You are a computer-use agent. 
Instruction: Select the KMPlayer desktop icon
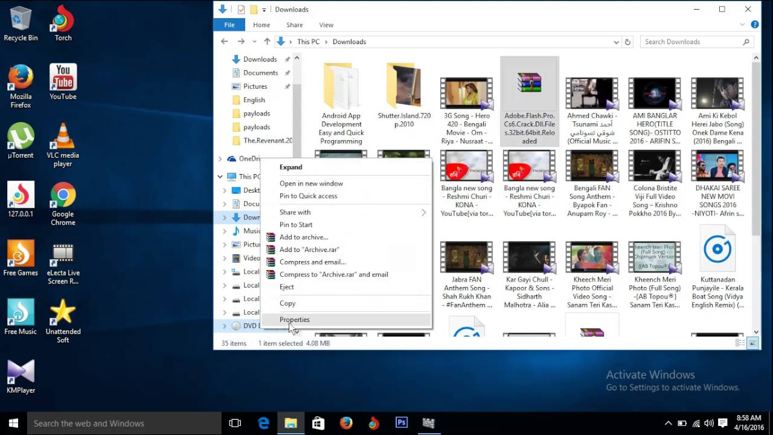[21, 377]
